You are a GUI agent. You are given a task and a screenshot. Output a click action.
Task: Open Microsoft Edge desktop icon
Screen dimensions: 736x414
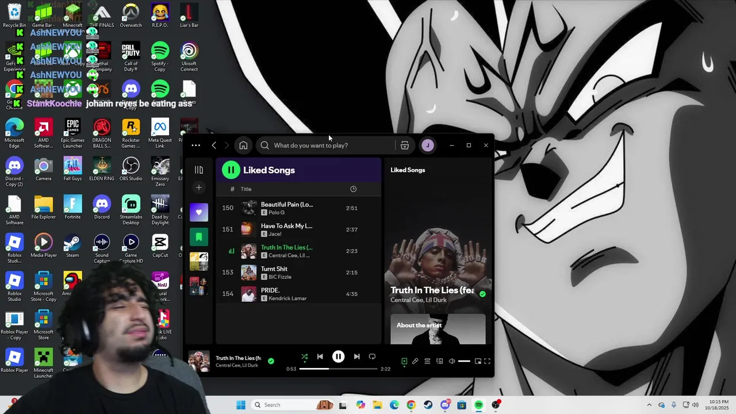[14, 133]
